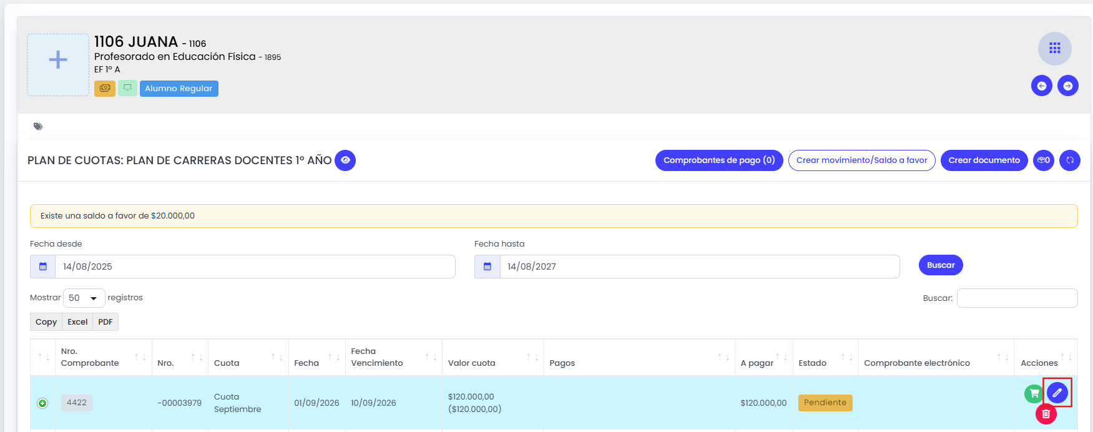1093x432 pixels.
Task: Go to previous student with left arrow
Action: tap(1042, 86)
